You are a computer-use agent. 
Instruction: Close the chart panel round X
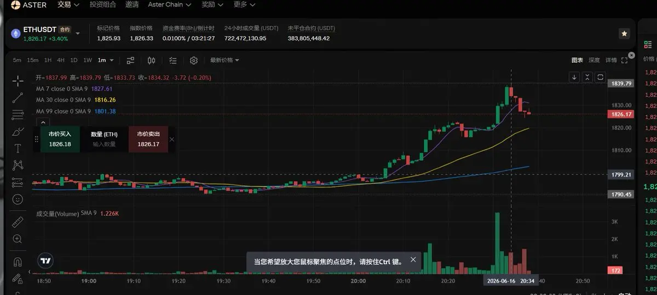632,56
